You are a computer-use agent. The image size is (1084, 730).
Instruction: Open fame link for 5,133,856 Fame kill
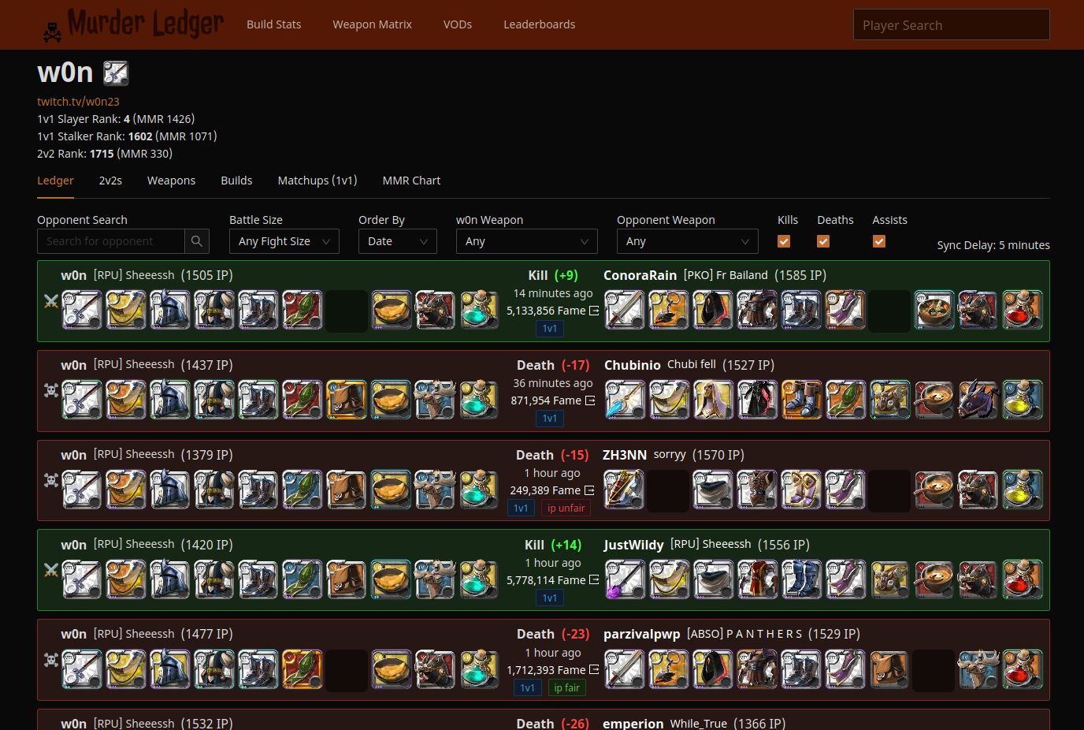tap(594, 311)
